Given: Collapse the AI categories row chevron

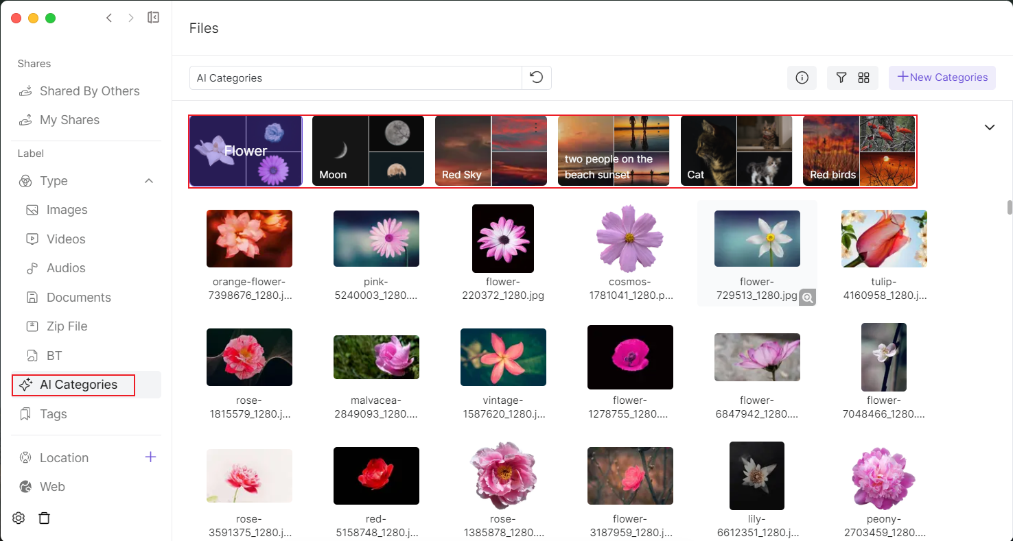Looking at the screenshot, I should coord(989,127).
